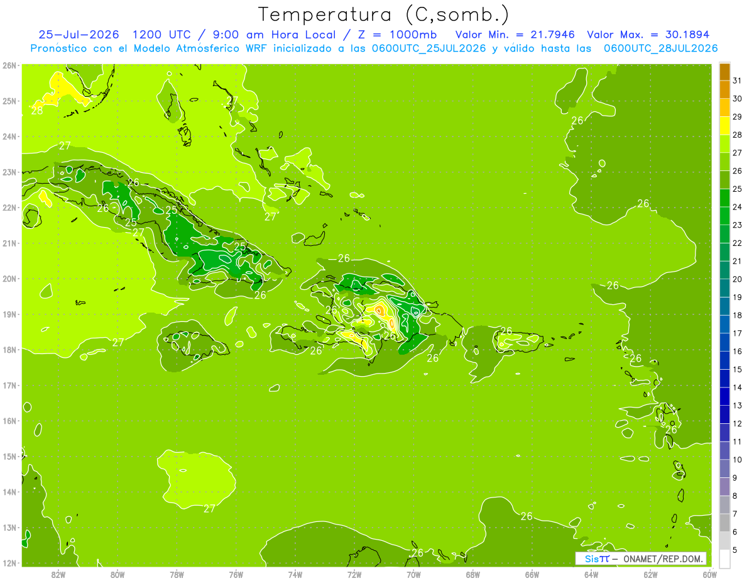
Task: Click the "76W" longitude axis label
Action: coord(236,574)
